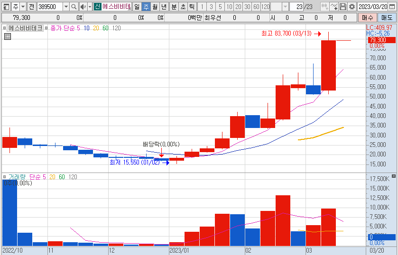
Task: Click the green 60 price moving average label
Action: point(105,28)
